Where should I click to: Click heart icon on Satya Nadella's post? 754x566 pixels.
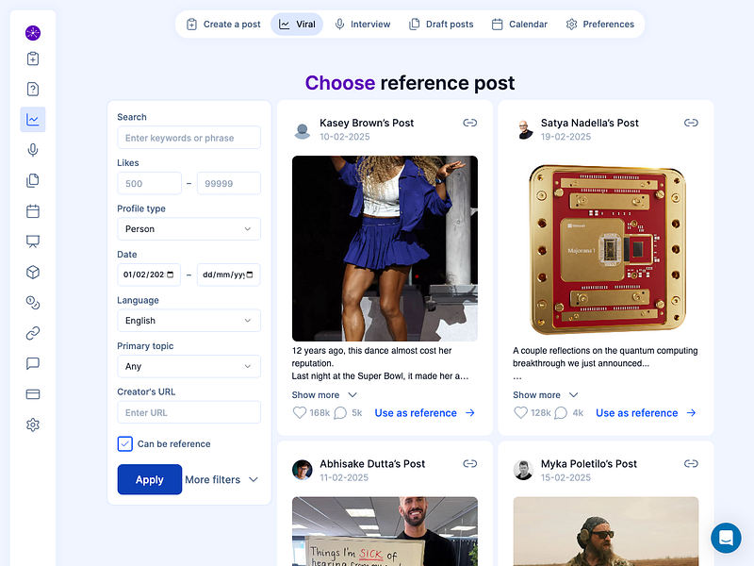point(521,412)
